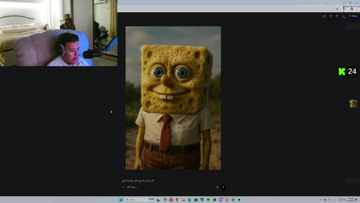The height and width of the screenshot is (203, 360).
Task: Open the notifications bell icon
Action: click(356, 200)
